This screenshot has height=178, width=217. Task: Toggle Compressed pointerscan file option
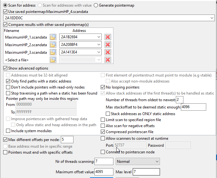[103, 132]
